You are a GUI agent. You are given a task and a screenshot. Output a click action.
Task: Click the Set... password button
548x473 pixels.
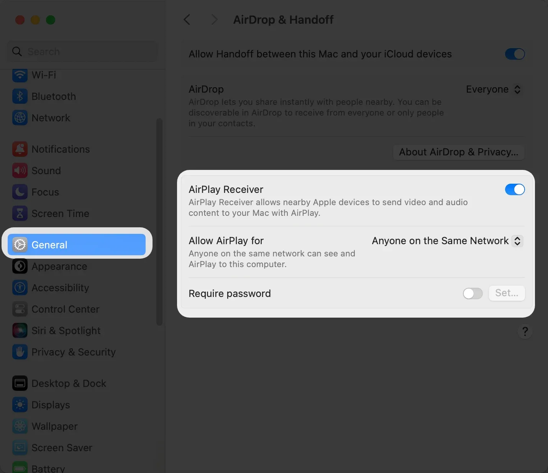(507, 293)
